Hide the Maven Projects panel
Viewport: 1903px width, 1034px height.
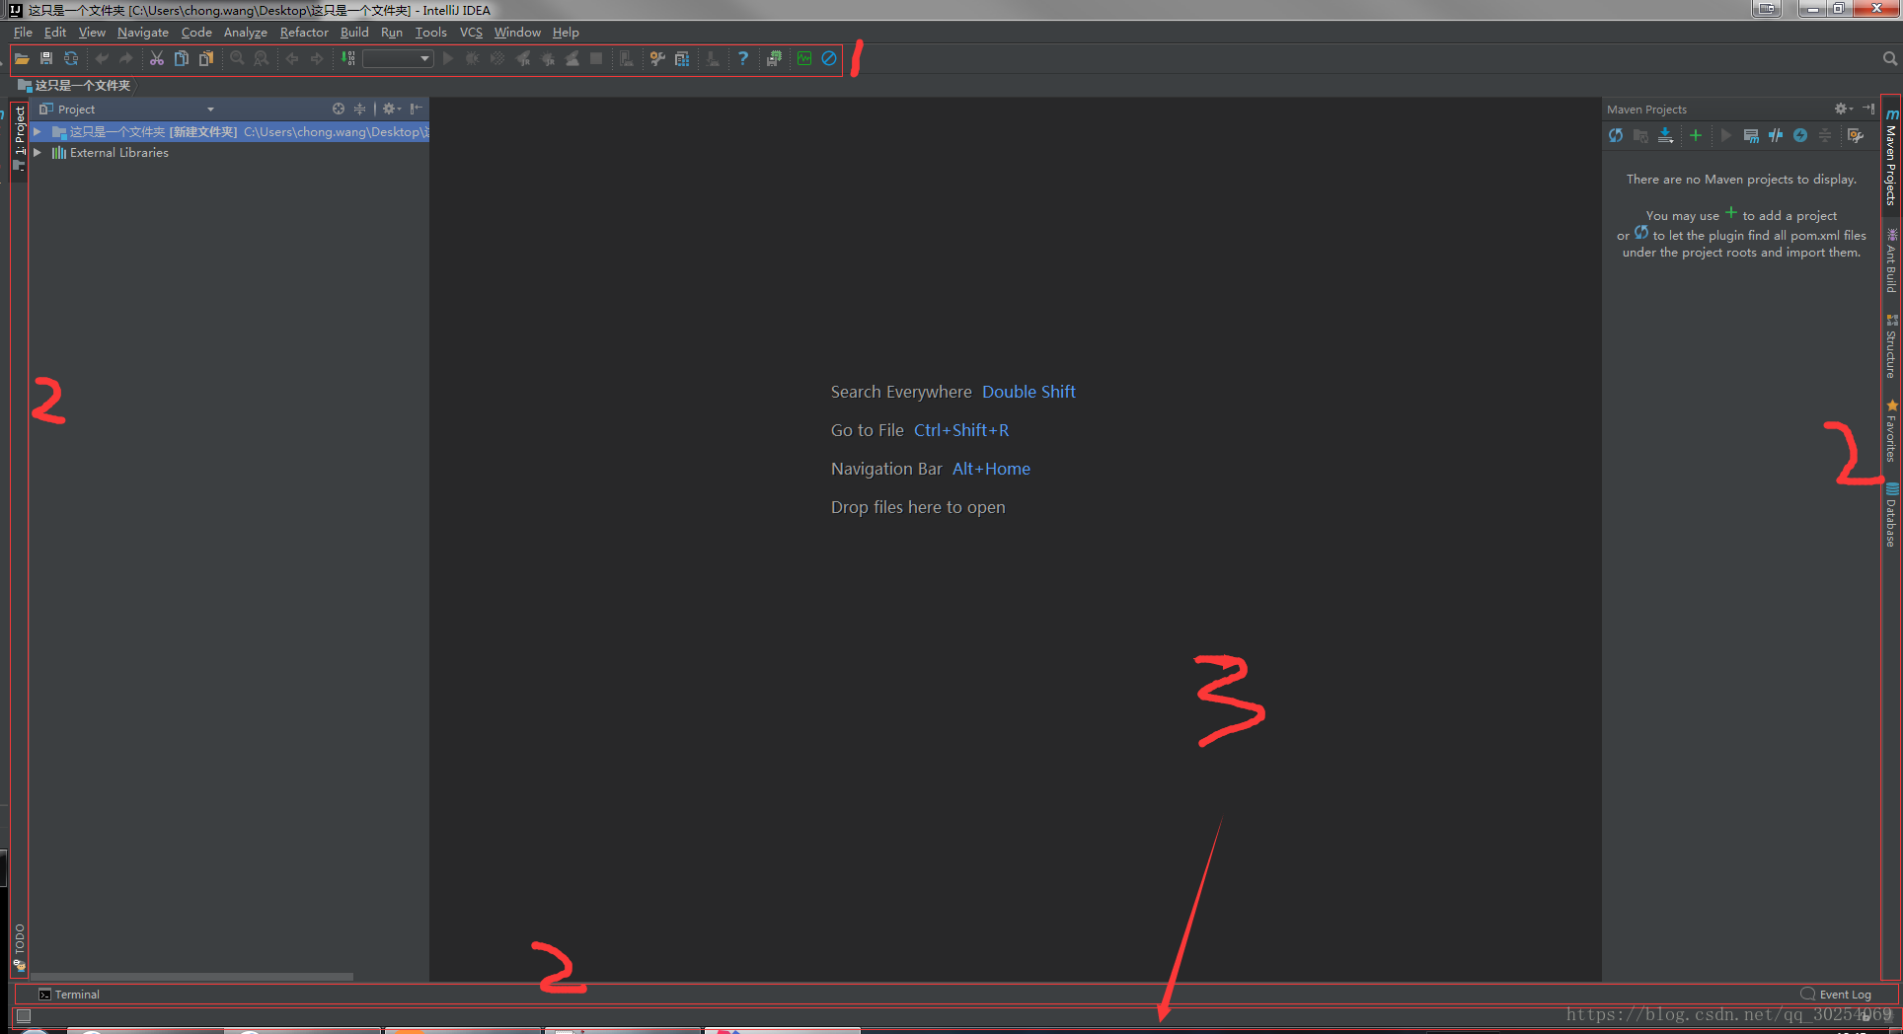1868,110
